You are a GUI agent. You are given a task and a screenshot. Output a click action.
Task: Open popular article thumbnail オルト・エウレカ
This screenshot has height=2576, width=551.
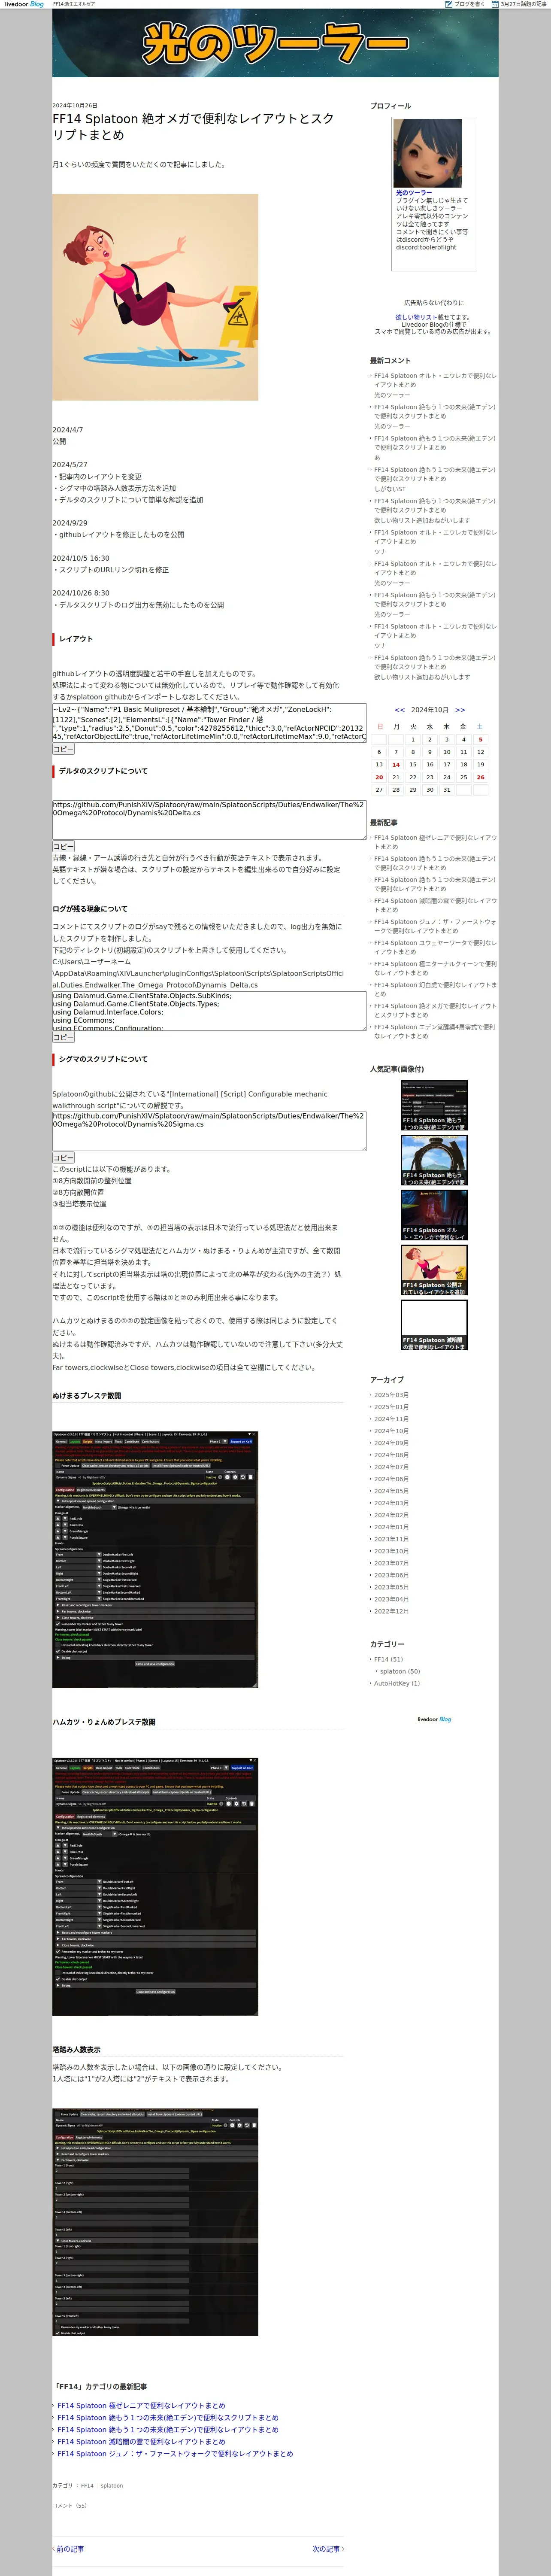434,1215
